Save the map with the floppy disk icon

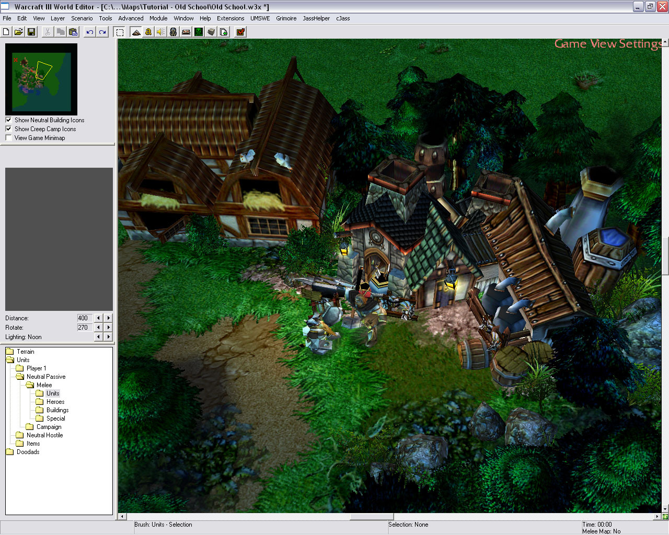pos(31,32)
